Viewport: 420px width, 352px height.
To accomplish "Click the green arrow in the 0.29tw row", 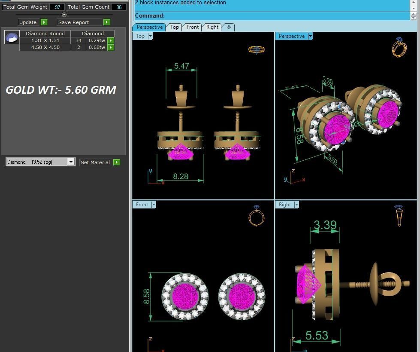I will (x=111, y=40).
